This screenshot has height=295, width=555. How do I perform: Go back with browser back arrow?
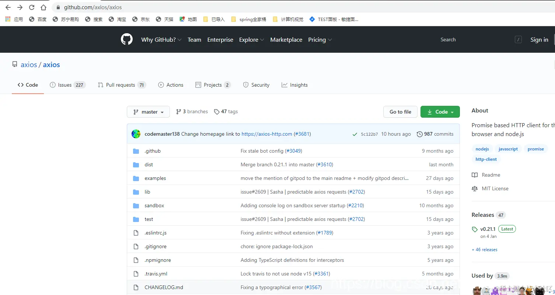(x=8, y=7)
